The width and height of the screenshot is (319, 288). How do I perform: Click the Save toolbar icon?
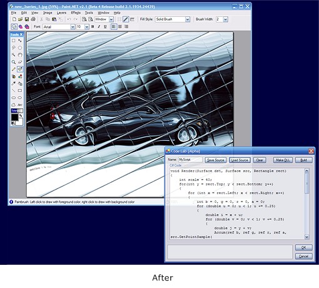point(27,19)
